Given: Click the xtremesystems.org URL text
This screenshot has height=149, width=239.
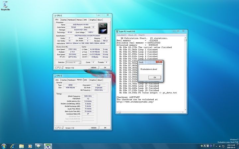Looking at the screenshot, I should pos(135,102).
